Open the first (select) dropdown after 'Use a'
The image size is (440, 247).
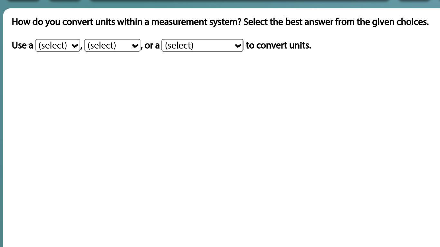pos(58,45)
